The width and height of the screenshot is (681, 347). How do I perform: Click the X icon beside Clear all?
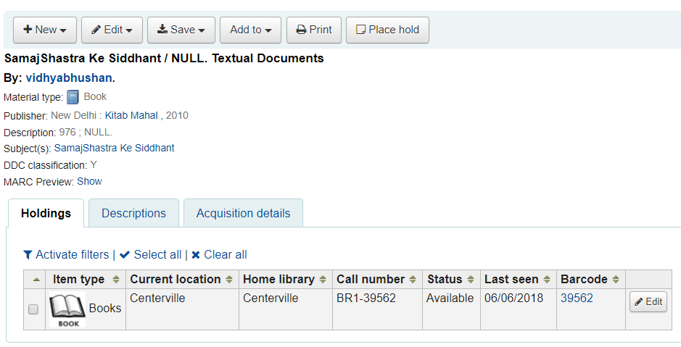pyautogui.click(x=196, y=255)
